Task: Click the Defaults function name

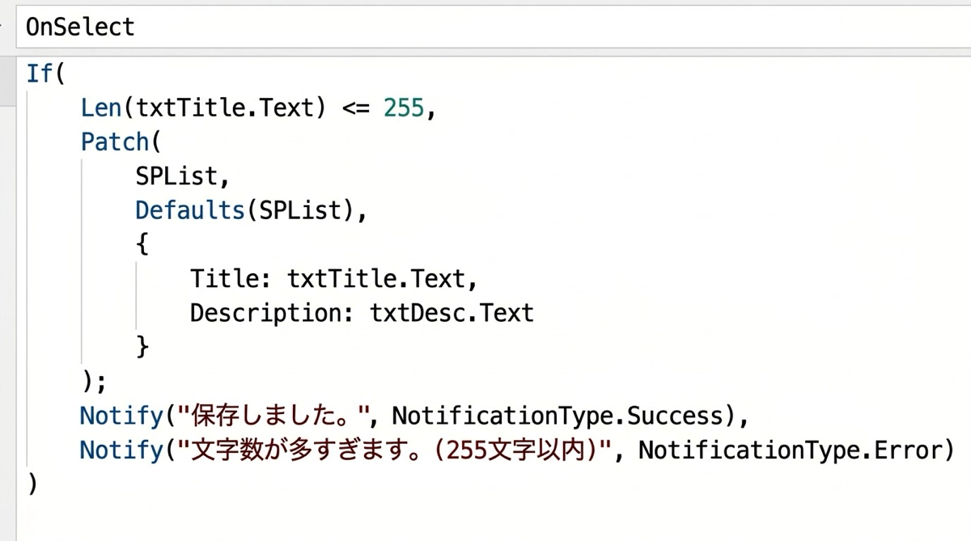Action: (x=189, y=210)
